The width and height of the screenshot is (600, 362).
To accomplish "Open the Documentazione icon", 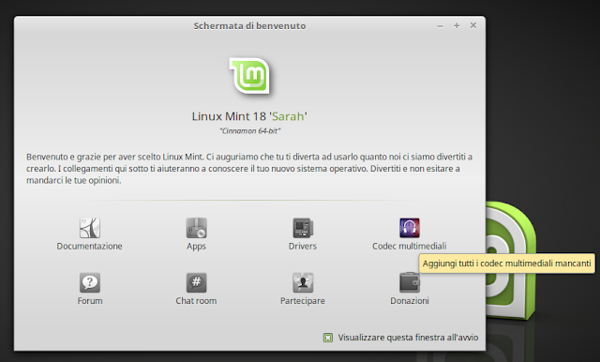I will pos(90,228).
